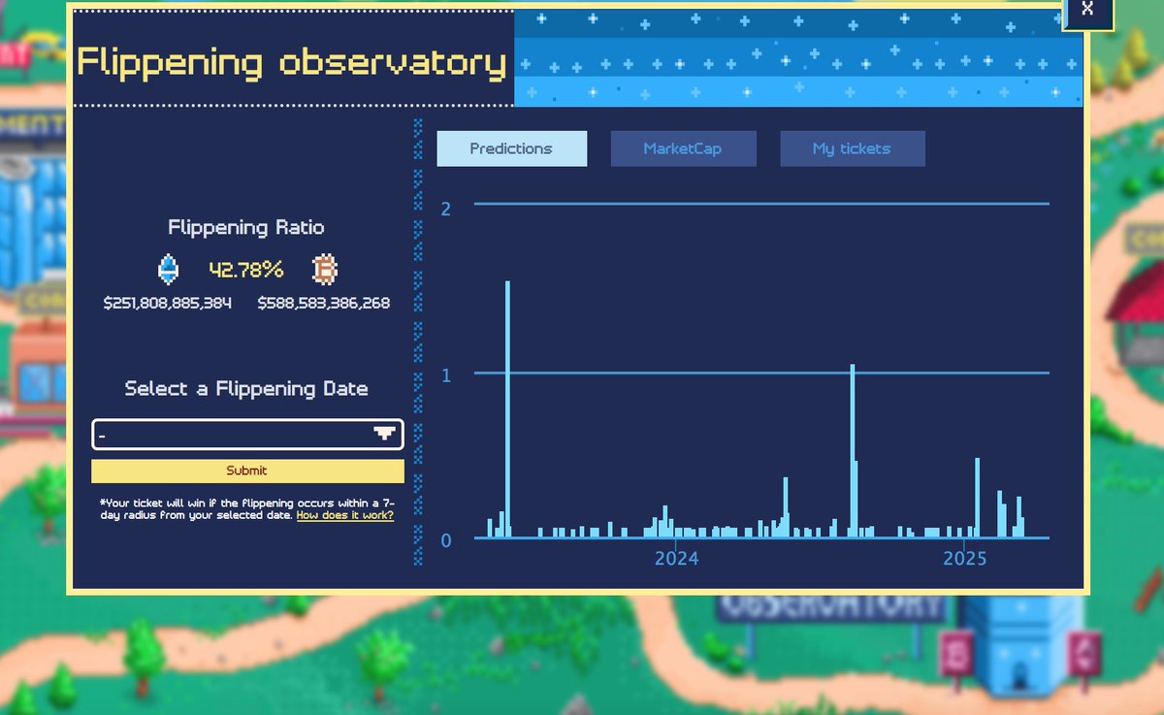Click the yellow Submit button
Image resolution: width=1164 pixels, height=715 pixels.
[x=247, y=471]
